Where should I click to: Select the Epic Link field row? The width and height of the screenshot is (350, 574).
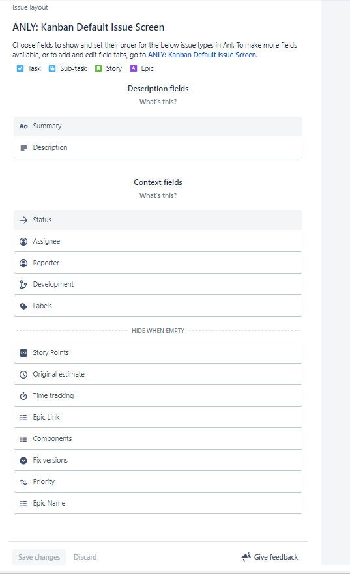(158, 418)
